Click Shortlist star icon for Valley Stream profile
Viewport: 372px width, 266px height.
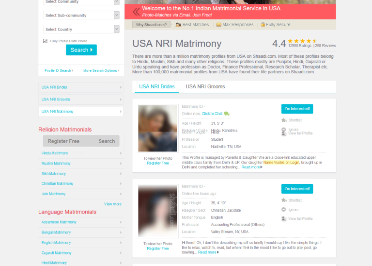(x=284, y=200)
